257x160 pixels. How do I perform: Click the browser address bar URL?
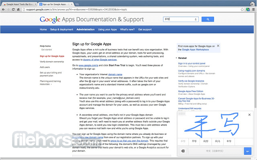77,10
